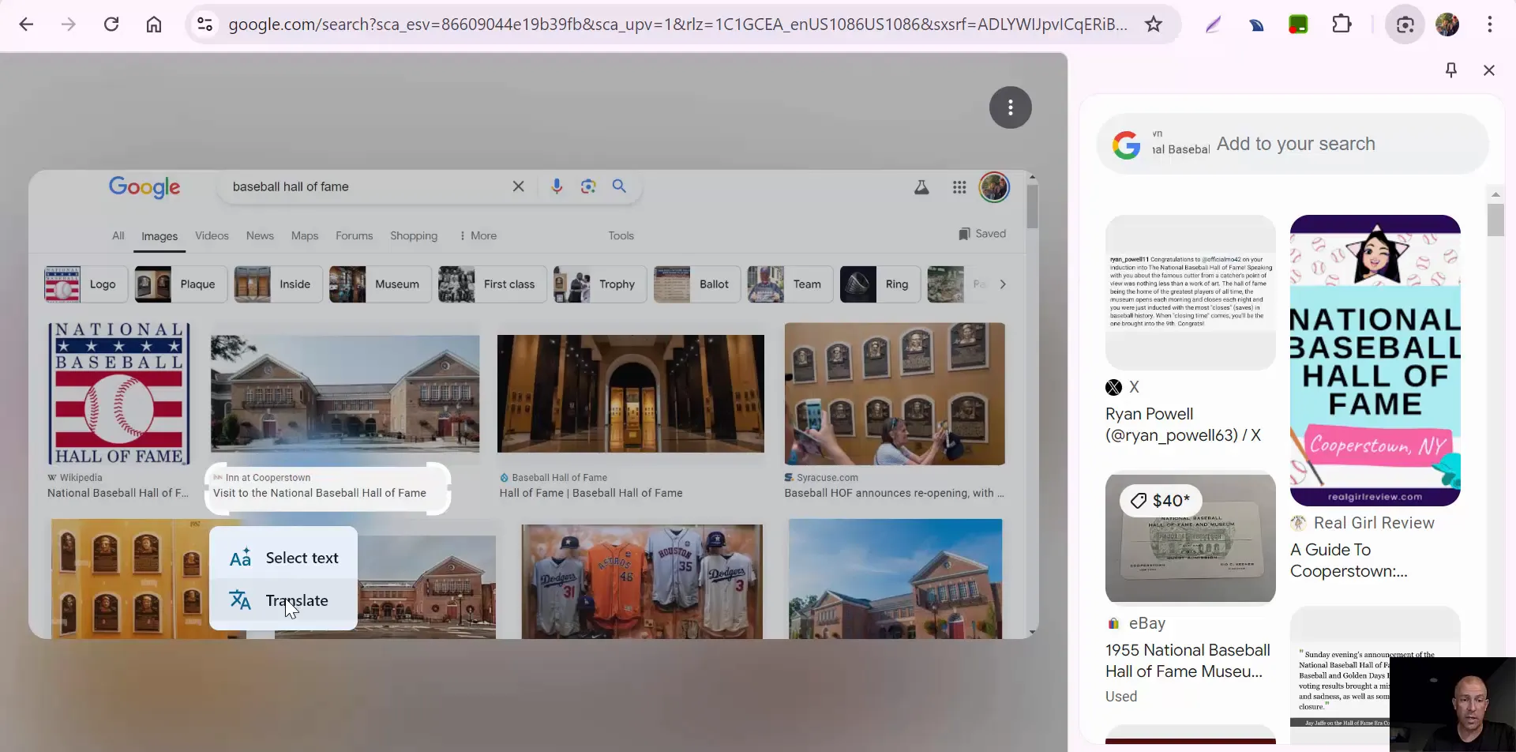Image resolution: width=1516 pixels, height=752 pixels.
Task: Select the Ballot filter chip
Action: click(696, 284)
